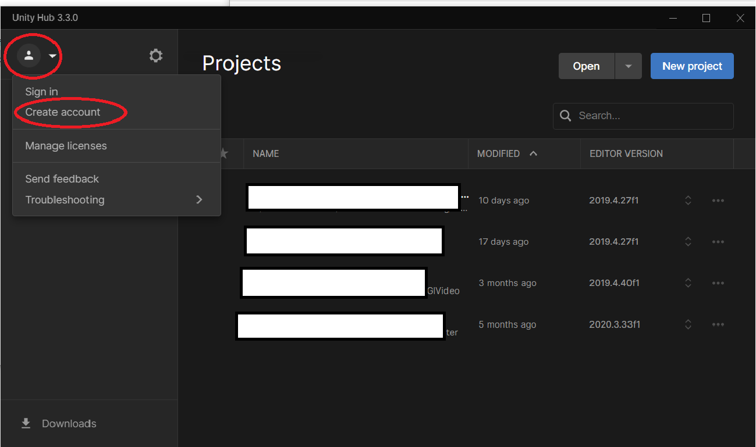Open more options for 3 months ago project

click(x=718, y=283)
